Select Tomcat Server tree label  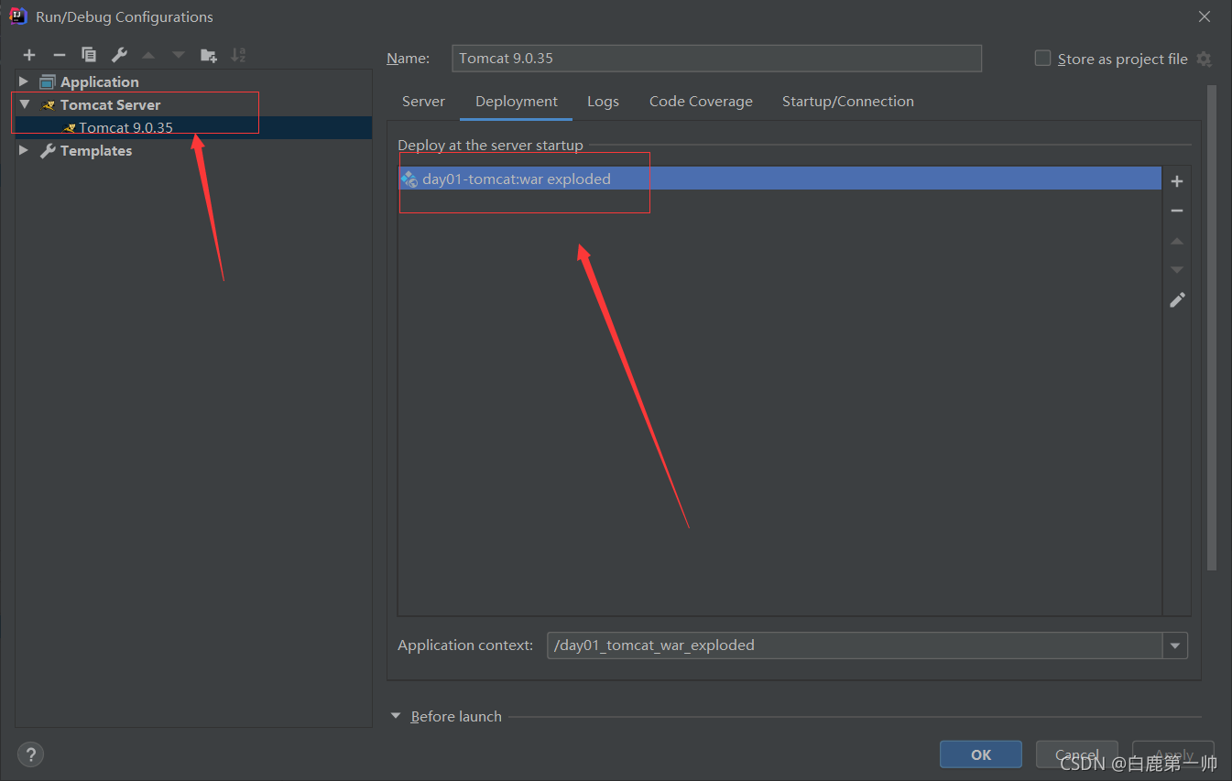pyautogui.click(x=110, y=104)
